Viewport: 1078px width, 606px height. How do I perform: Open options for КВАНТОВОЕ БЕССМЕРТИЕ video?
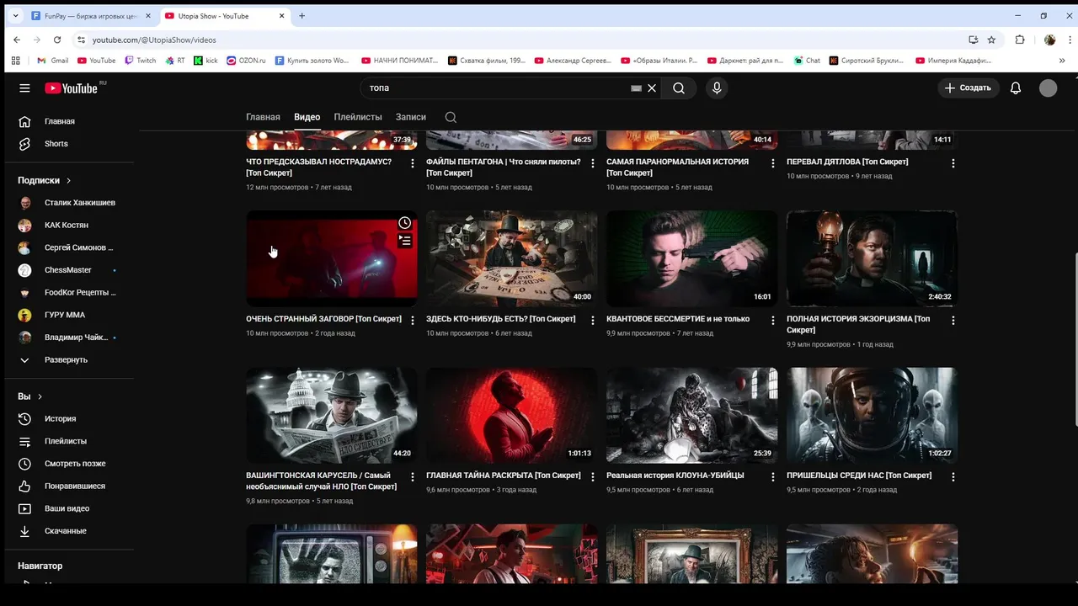point(773,320)
